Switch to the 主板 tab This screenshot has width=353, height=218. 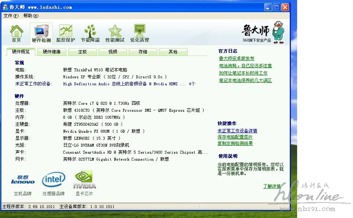[82, 52]
